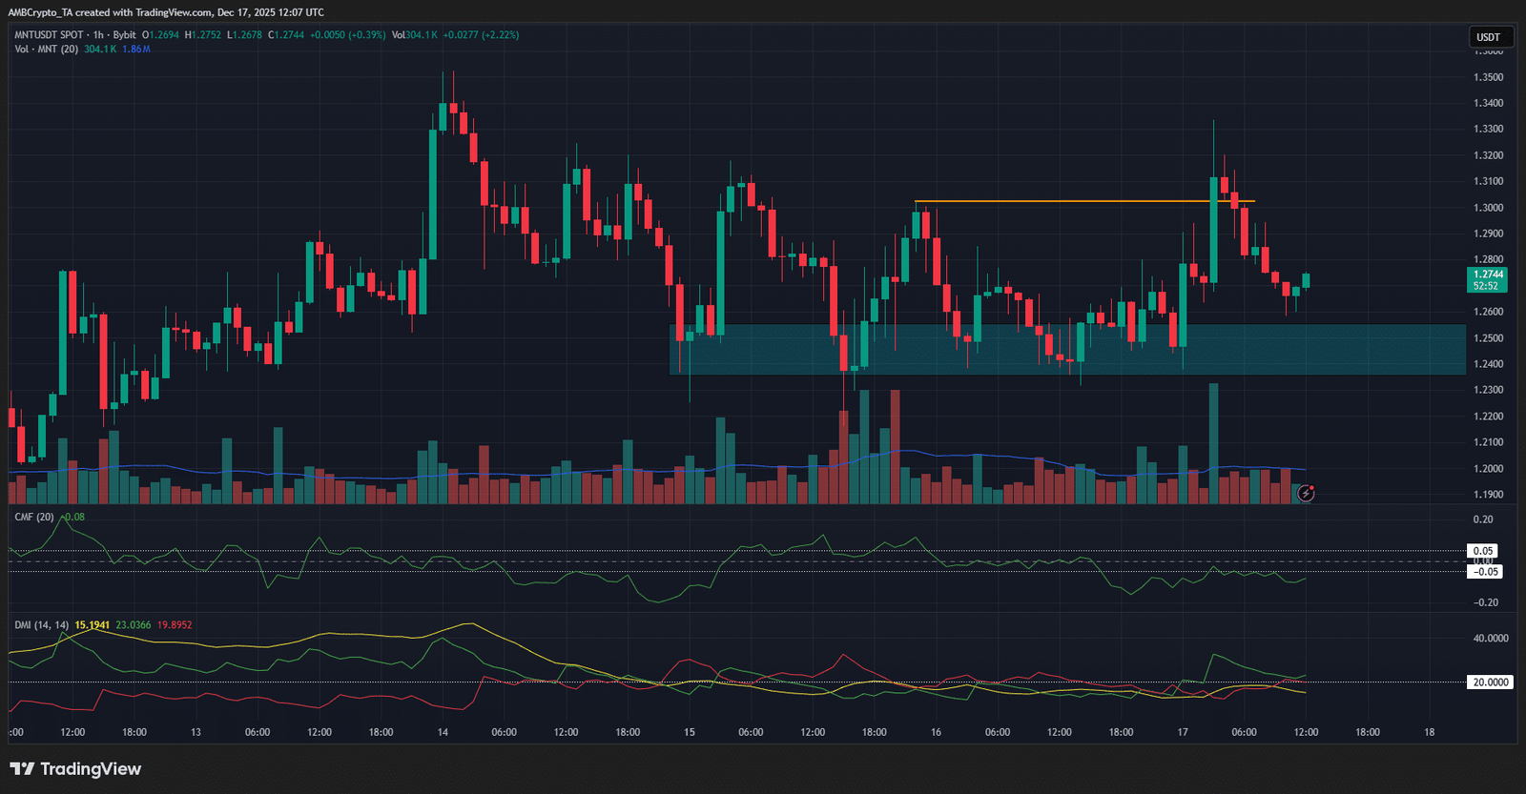Screen dimensions: 1526x794
Task: Click date label 14 on time axis
Action: [x=443, y=732]
